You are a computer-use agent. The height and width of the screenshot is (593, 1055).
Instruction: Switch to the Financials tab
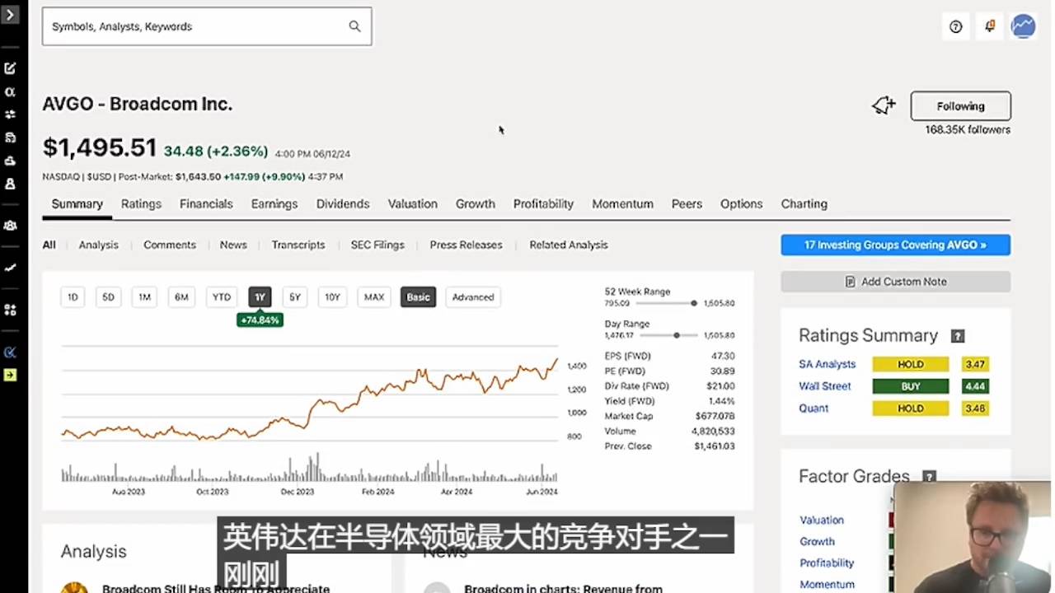pyautogui.click(x=206, y=204)
